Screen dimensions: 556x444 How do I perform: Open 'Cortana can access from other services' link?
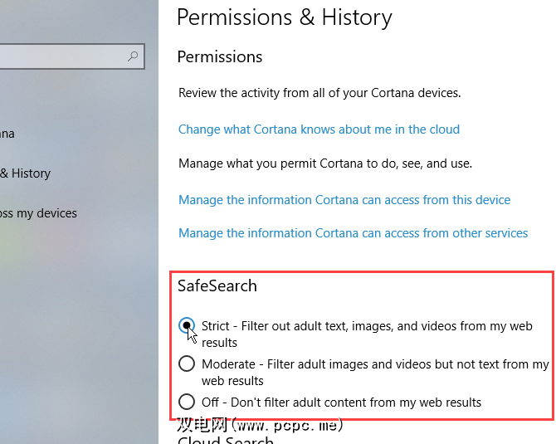(353, 233)
